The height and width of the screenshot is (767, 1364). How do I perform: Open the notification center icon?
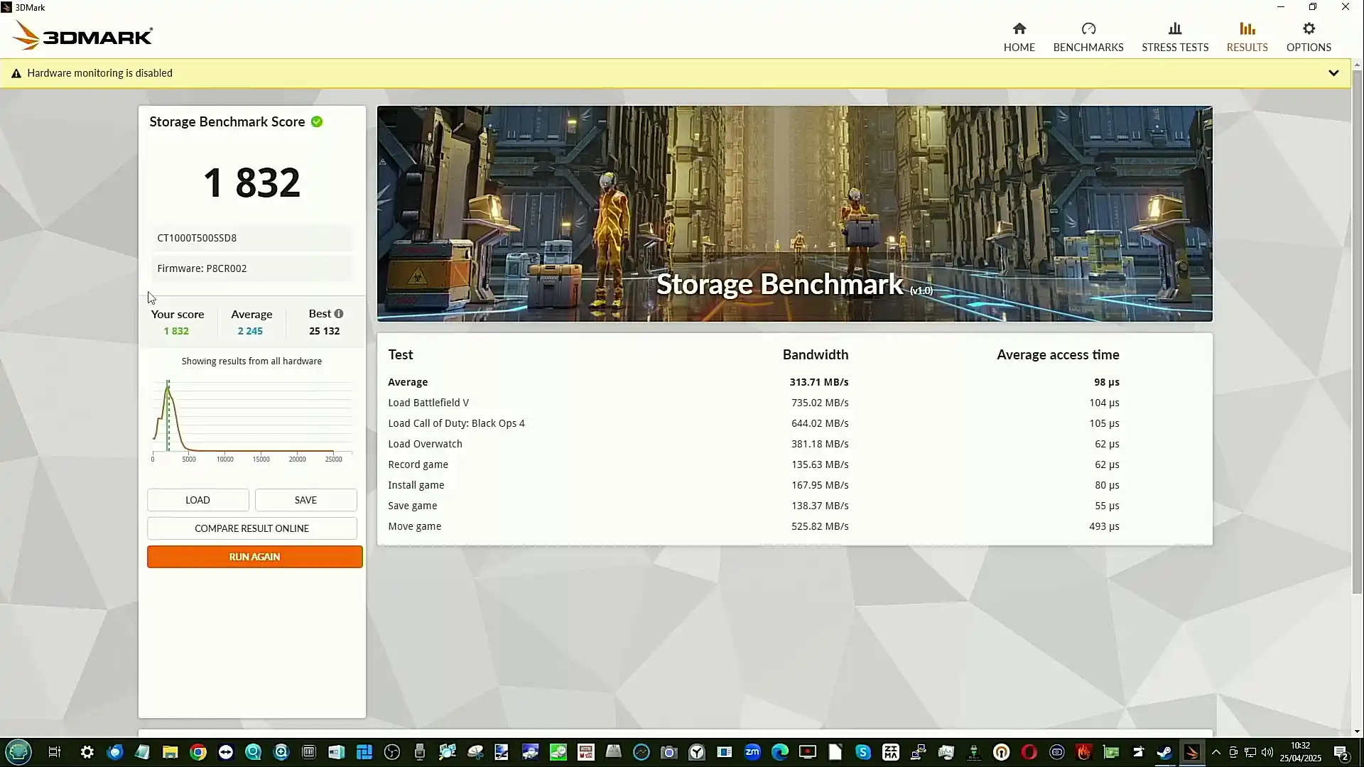pyautogui.click(x=1341, y=753)
